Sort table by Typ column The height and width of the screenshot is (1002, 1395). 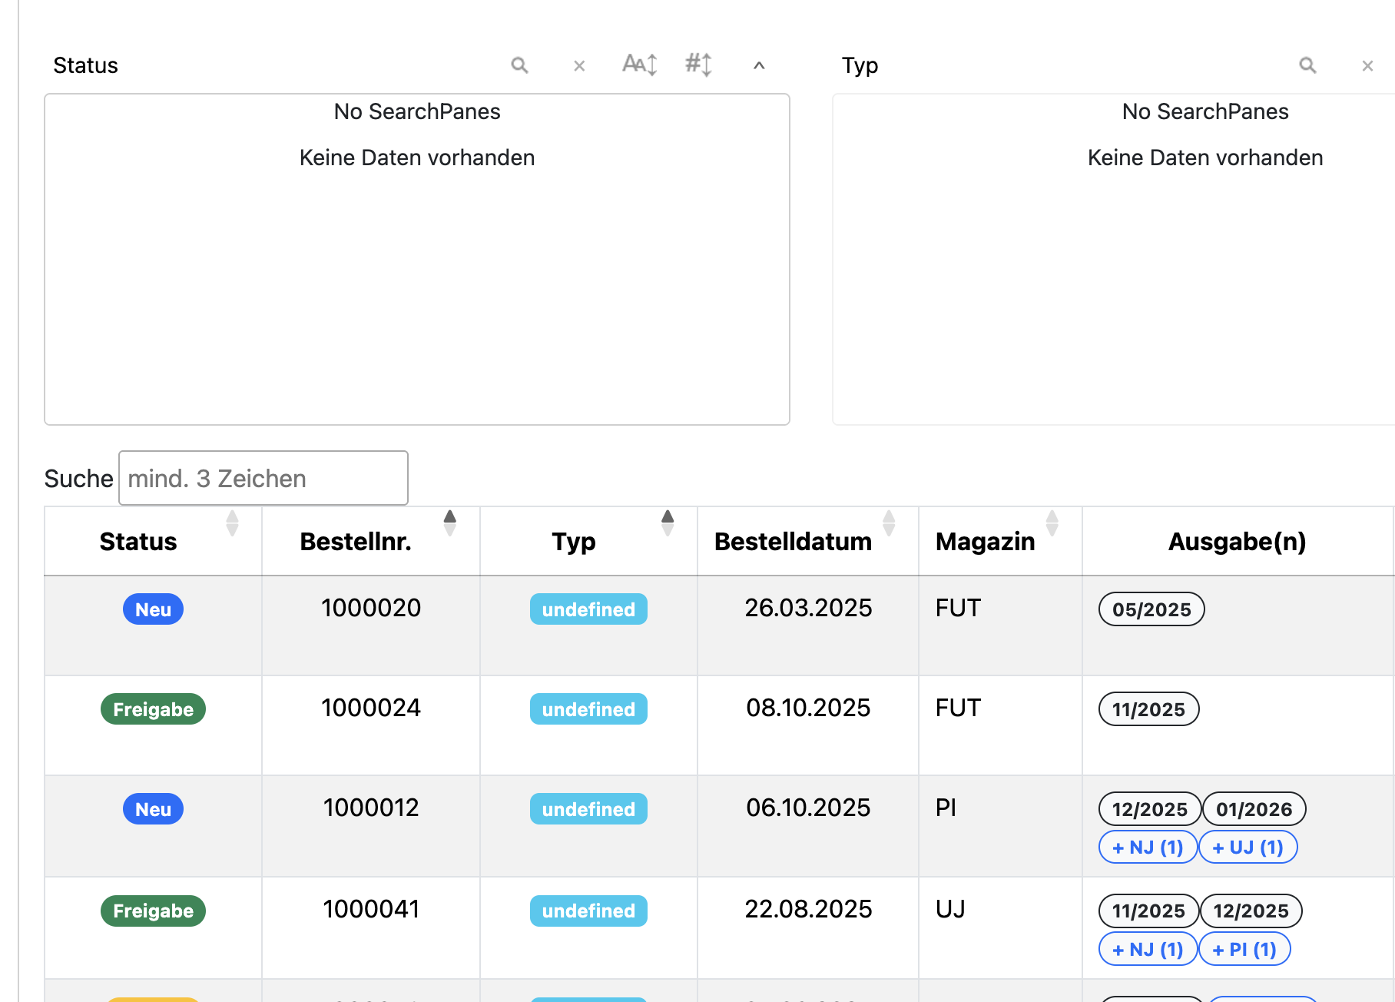point(588,541)
